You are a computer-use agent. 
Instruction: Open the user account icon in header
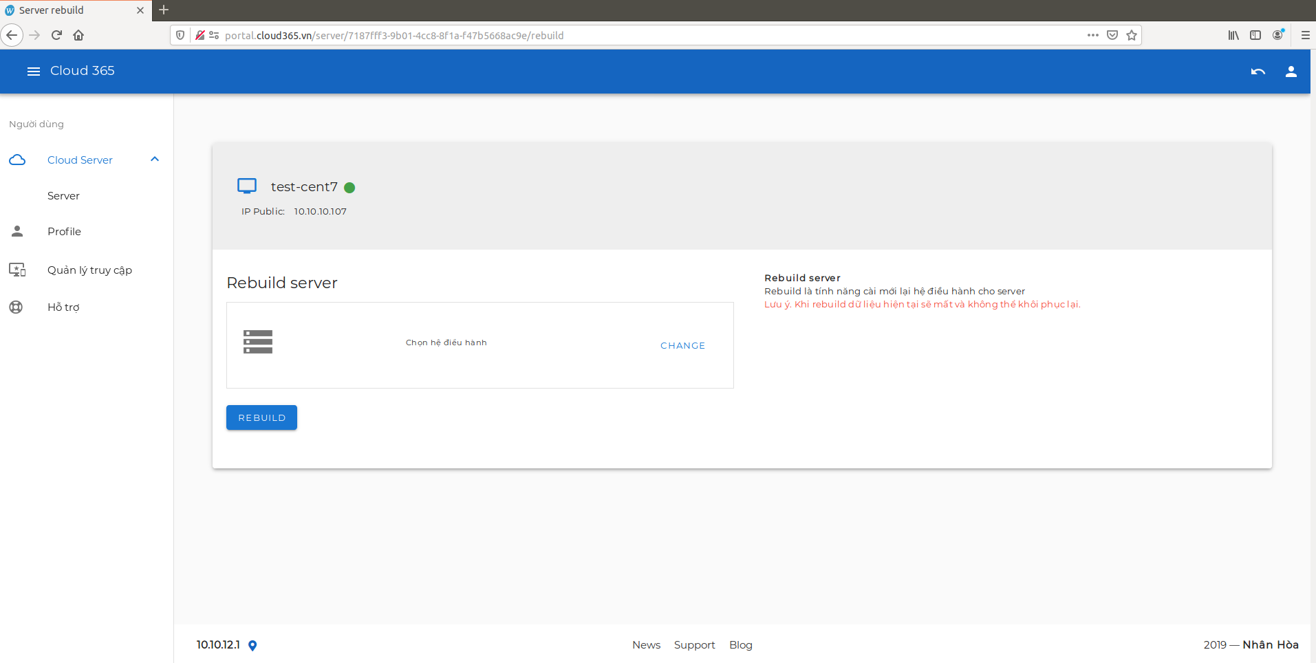click(1291, 72)
